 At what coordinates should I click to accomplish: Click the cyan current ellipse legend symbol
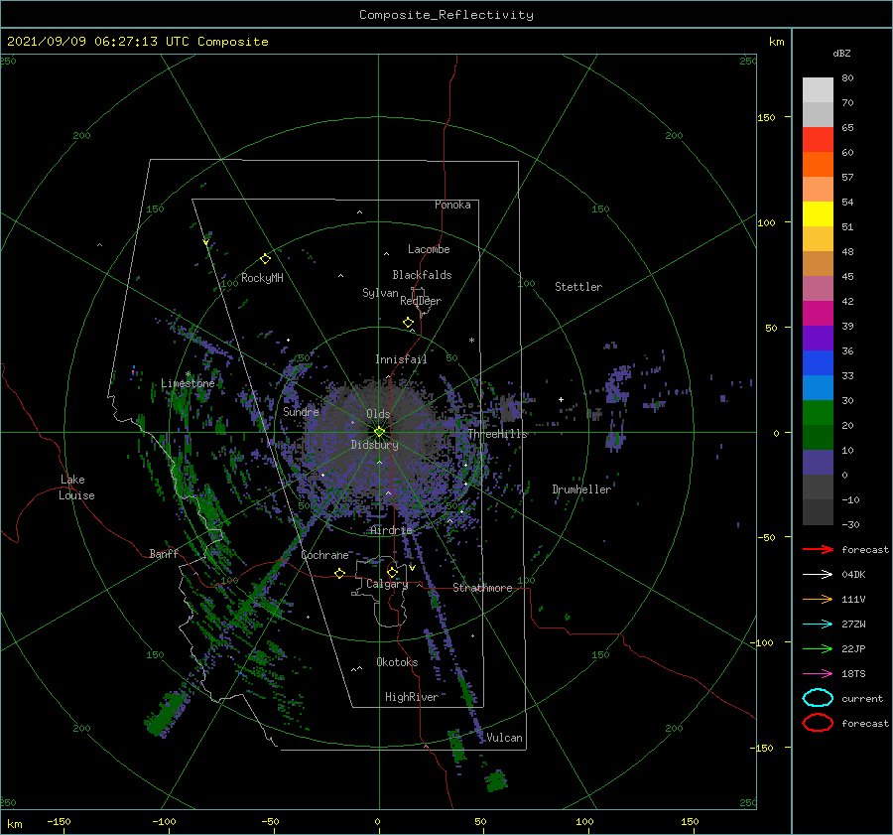point(818,698)
